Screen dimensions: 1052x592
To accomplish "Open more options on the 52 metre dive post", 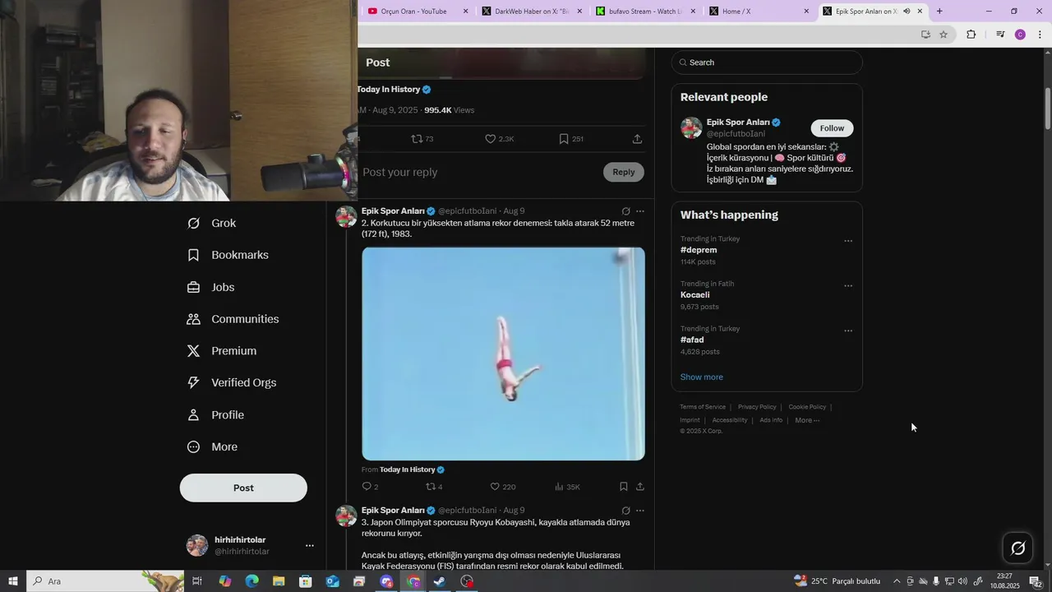I will [640, 211].
